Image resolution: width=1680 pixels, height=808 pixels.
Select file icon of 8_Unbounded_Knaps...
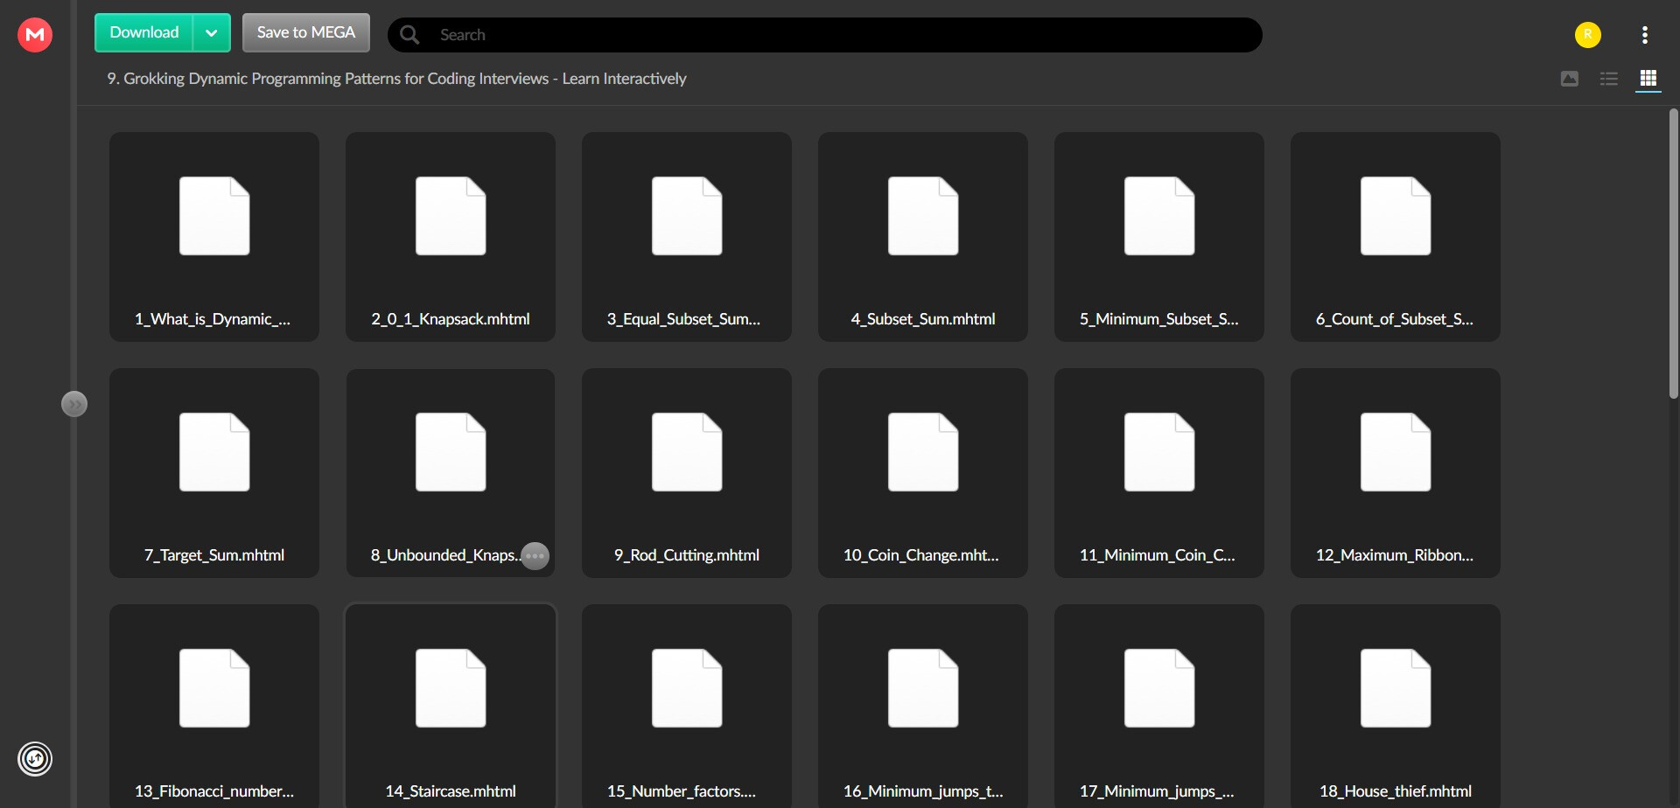click(451, 452)
